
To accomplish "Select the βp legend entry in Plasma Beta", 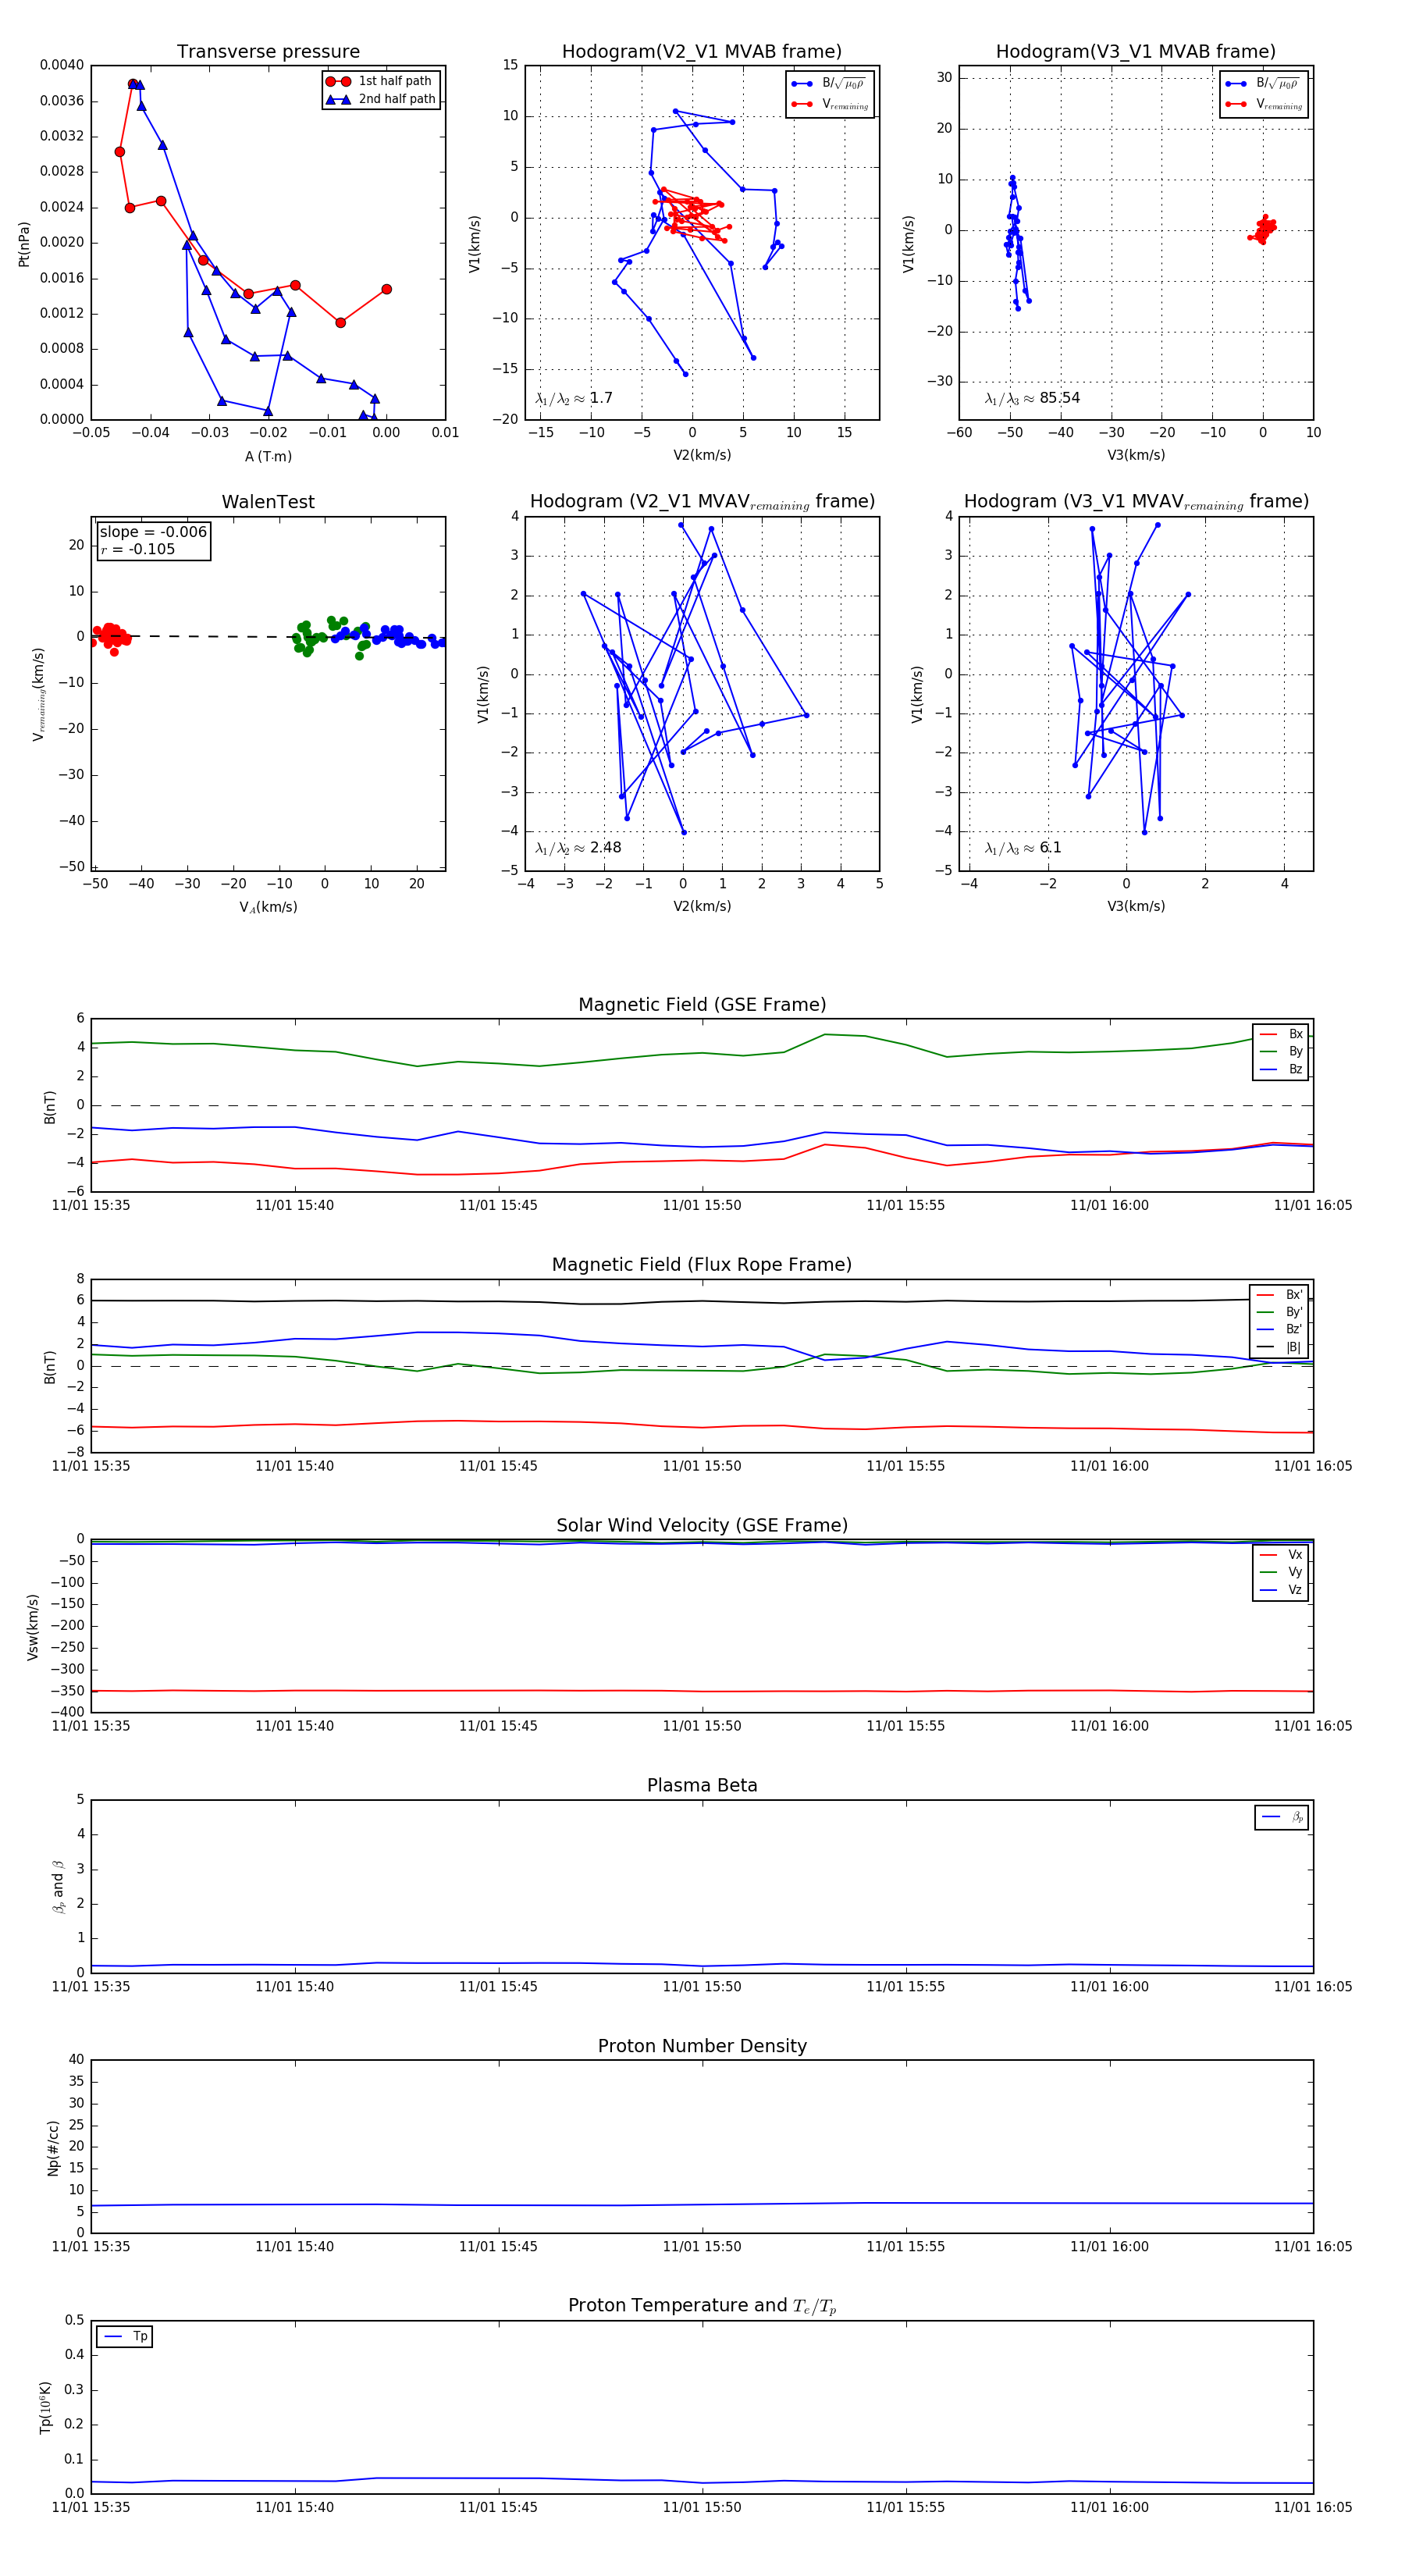I will [1283, 1817].
